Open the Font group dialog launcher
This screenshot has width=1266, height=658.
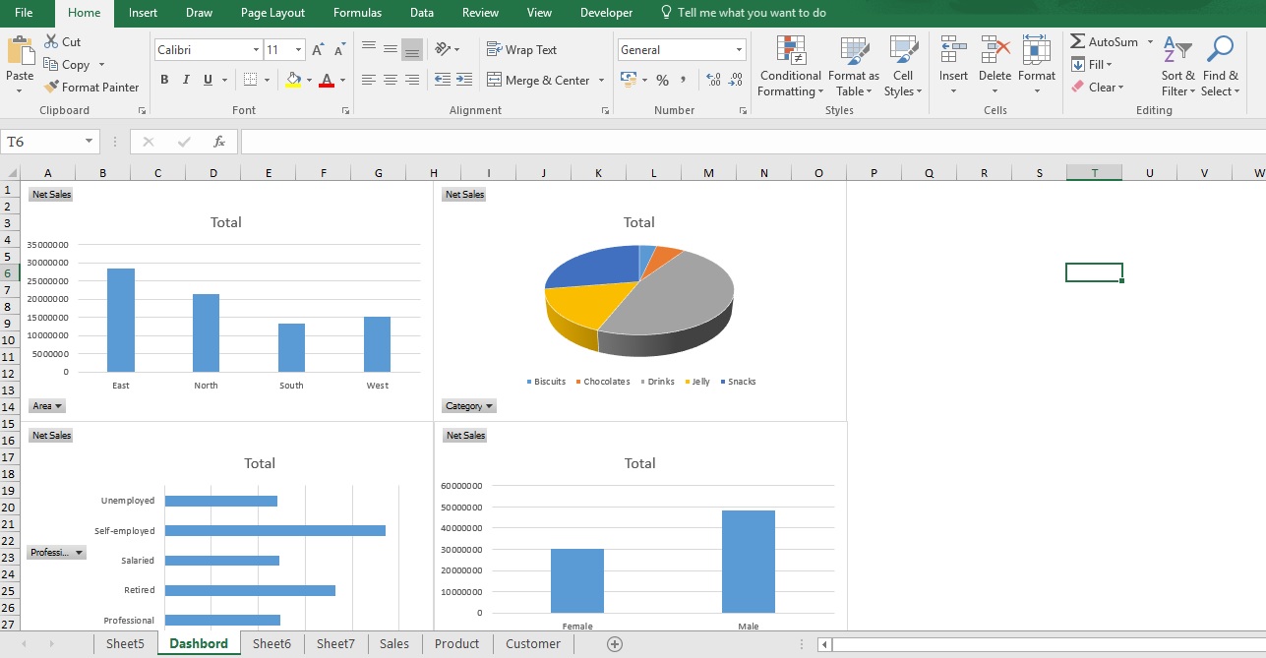click(x=345, y=111)
